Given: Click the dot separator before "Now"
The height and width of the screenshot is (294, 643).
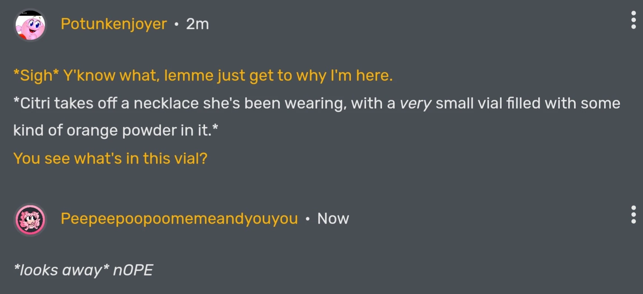Looking at the screenshot, I should point(308,219).
